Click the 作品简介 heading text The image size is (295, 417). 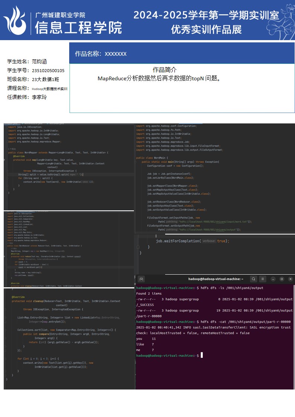[164, 70]
